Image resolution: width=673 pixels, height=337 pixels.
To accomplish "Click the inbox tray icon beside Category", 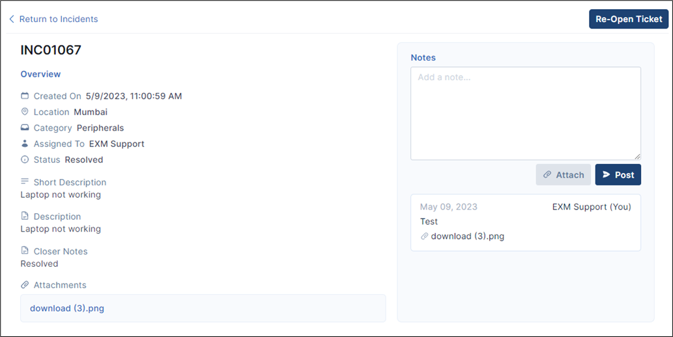I will (x=25, y=128).
